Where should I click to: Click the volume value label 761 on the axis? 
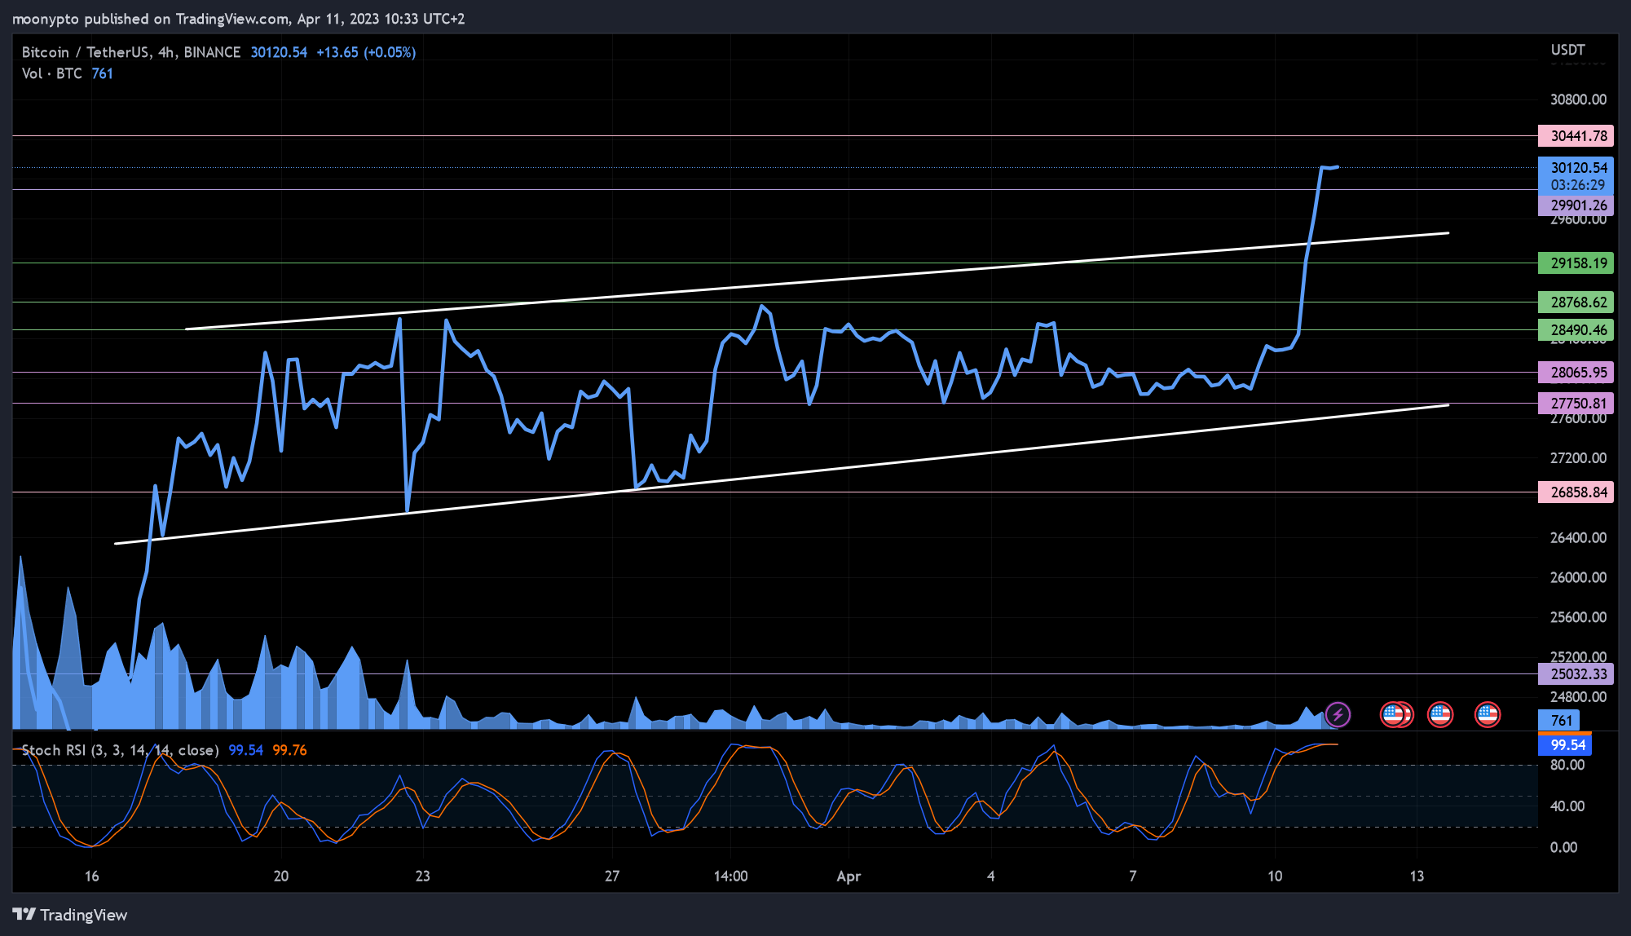point(1558,721)
